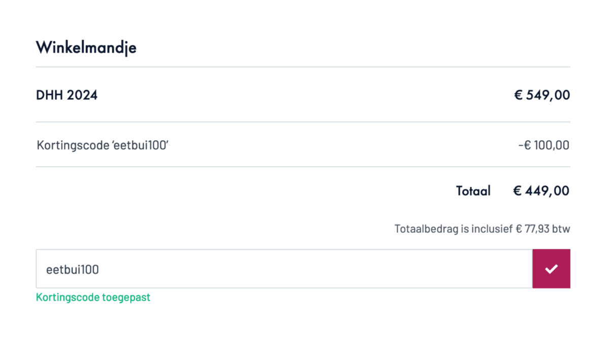
Task: Click the magenta button beside the input
Action: click(x=551, y=269)
